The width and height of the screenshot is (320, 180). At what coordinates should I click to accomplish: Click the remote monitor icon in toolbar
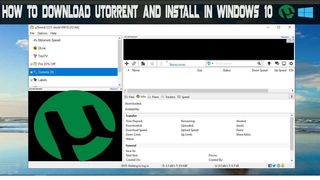pos(284,63)
